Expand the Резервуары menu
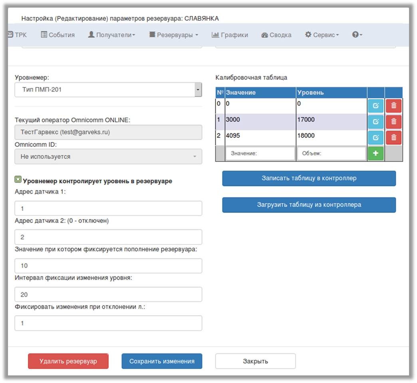 173,35
